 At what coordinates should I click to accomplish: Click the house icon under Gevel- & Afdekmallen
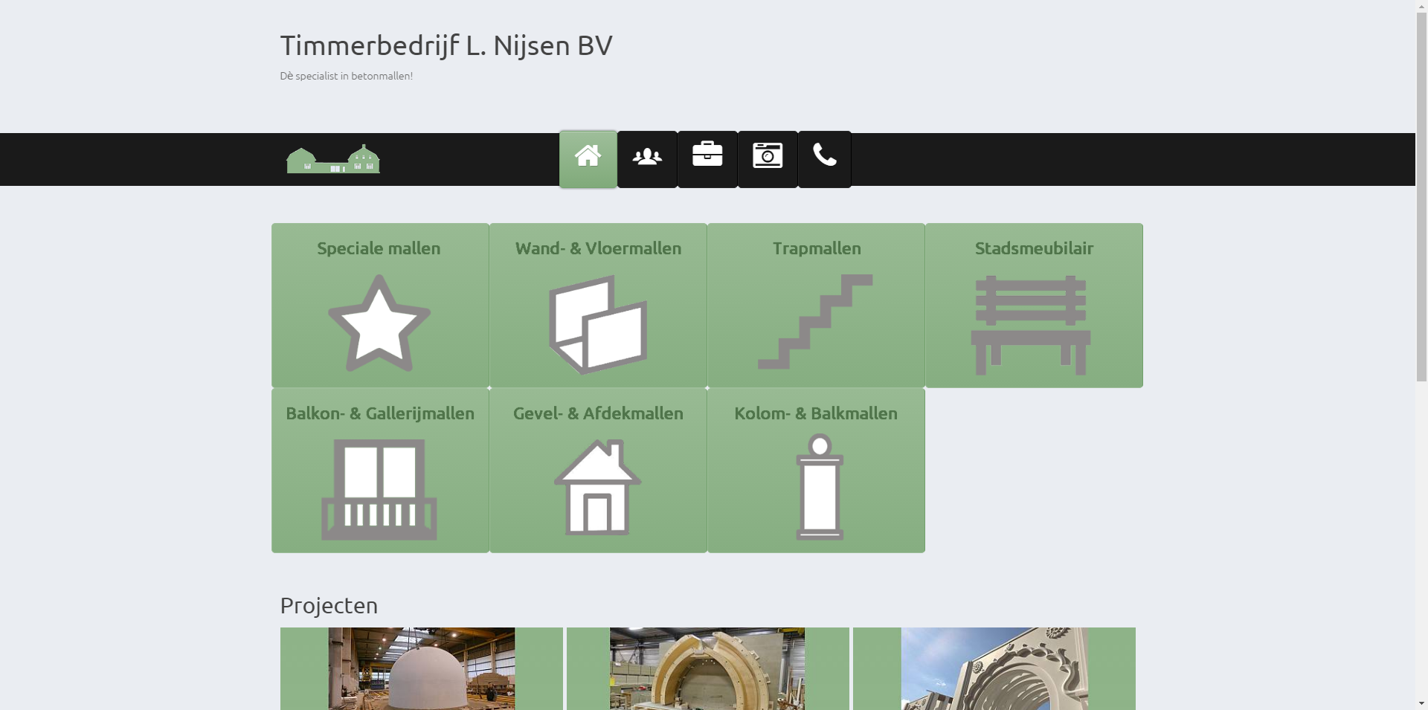597,487
